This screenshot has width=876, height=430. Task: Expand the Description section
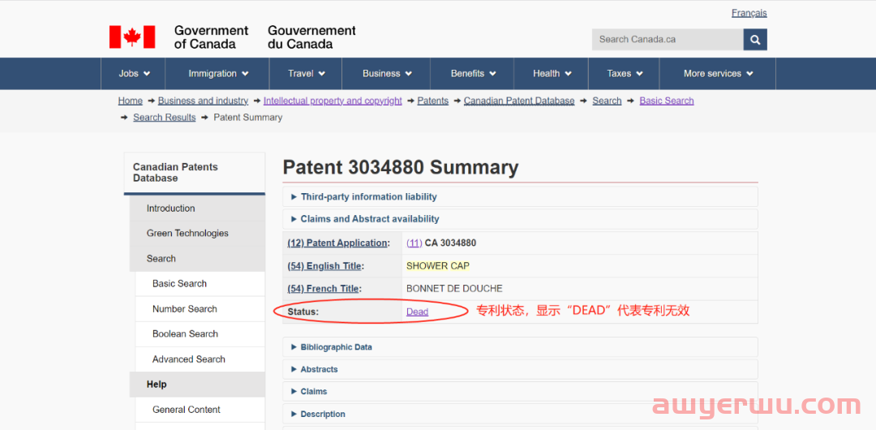pos(520,414)
